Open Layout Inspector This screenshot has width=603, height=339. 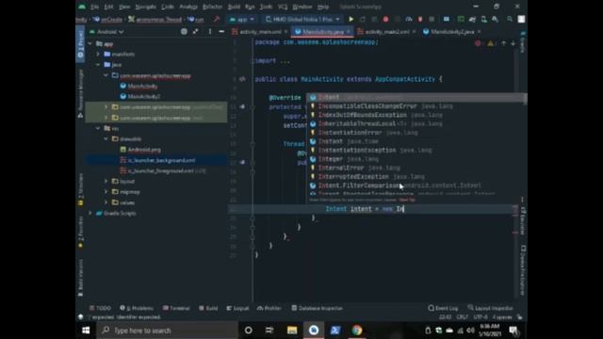(x=490, y=308)
